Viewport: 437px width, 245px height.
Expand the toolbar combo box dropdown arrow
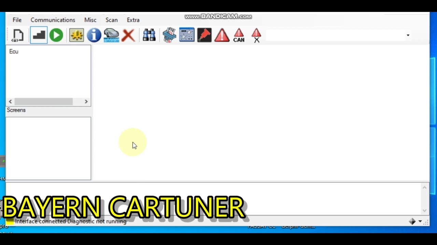pyautogui.click(x=408, y=35)
